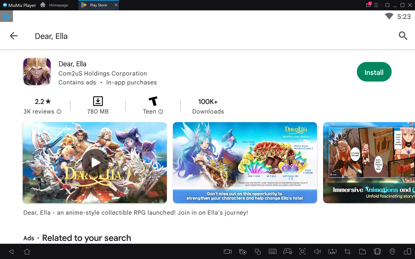Tap the 780 MB download size icon
Screen dimensions: 415x259
click(x=98, y=101)
